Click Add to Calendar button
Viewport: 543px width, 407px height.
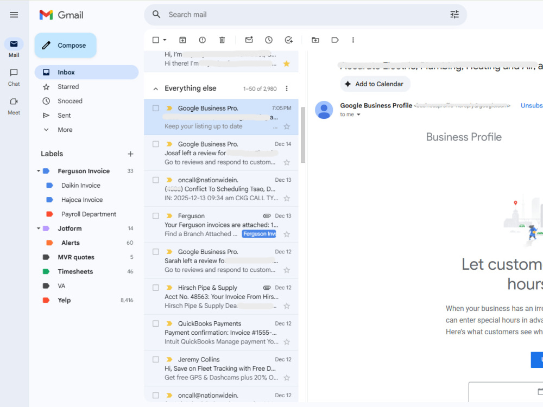point(375,84)
